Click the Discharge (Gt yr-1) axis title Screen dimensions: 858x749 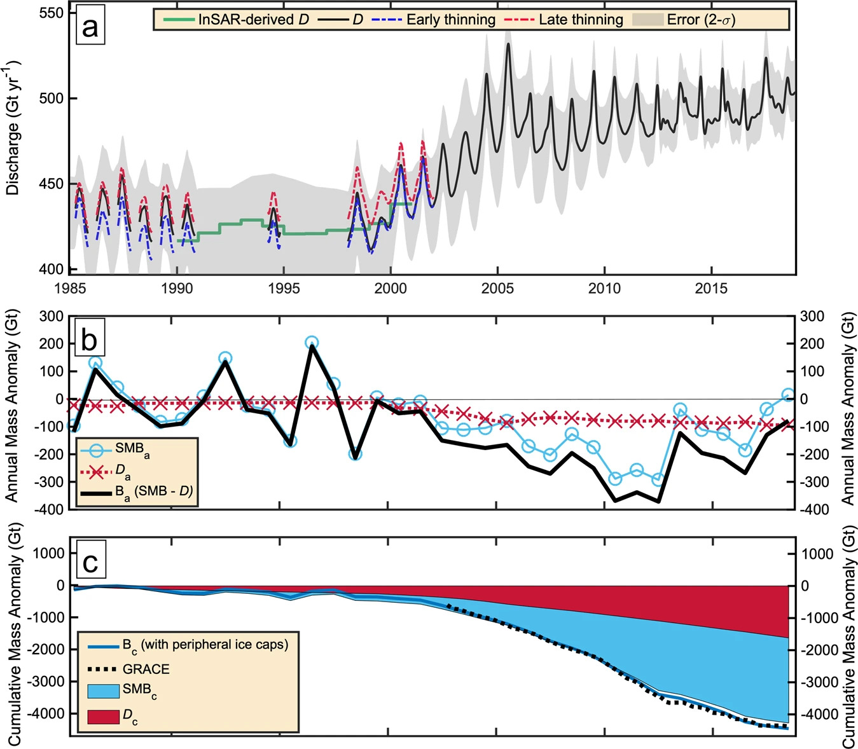13,127
